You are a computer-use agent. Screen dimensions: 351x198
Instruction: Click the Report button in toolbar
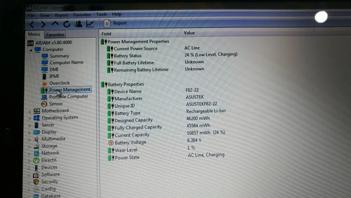point(115,23)
